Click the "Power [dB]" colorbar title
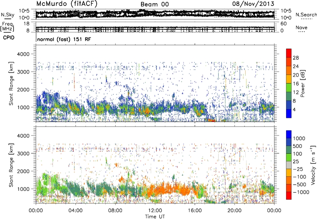This screenshot has width=317, height=219. coord(303,83)
